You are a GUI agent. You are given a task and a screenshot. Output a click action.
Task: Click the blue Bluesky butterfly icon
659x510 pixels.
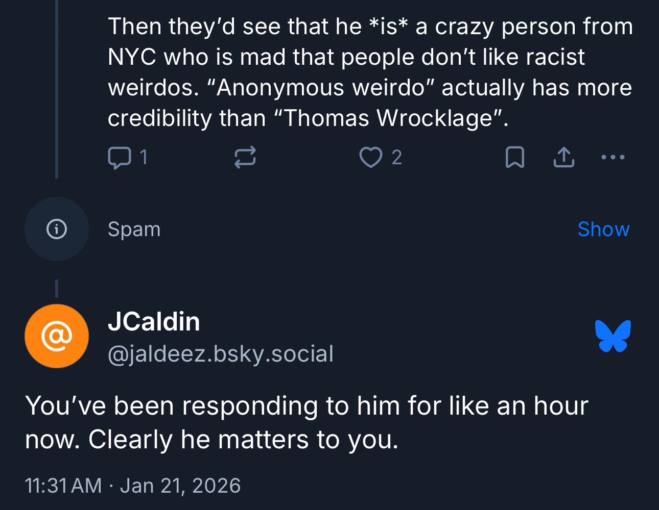click(613, 336)
